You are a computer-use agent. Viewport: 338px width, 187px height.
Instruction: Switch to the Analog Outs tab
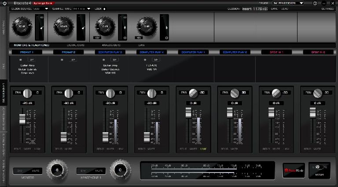[x=111, y=45]
